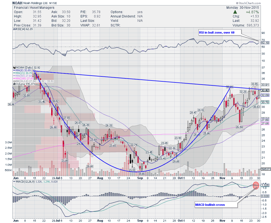Click the 500K volume axis label
This screenshot has height=223, width=271.
[8, 170]
